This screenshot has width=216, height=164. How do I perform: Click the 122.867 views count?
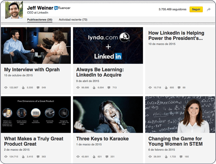14,88
